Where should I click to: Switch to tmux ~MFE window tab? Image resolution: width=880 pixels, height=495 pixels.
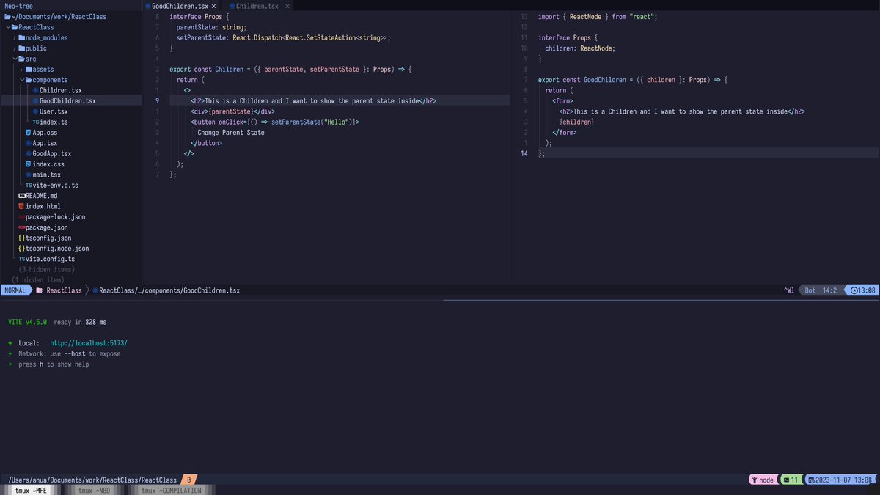click(30, 491)
